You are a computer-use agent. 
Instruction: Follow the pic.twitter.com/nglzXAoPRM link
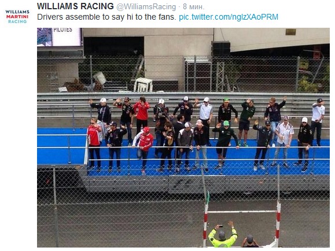coord(229,17)
